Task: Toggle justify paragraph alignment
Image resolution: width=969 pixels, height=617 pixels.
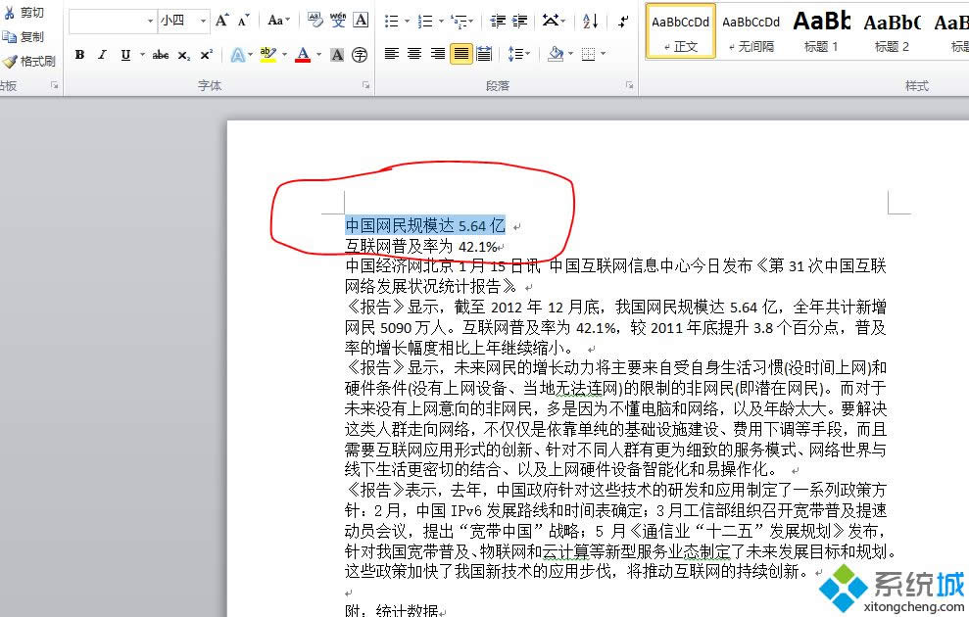Action: coord(460,55)
